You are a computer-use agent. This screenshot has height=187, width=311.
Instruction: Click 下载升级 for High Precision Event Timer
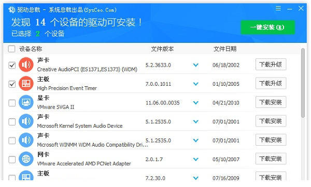(271, 83)
